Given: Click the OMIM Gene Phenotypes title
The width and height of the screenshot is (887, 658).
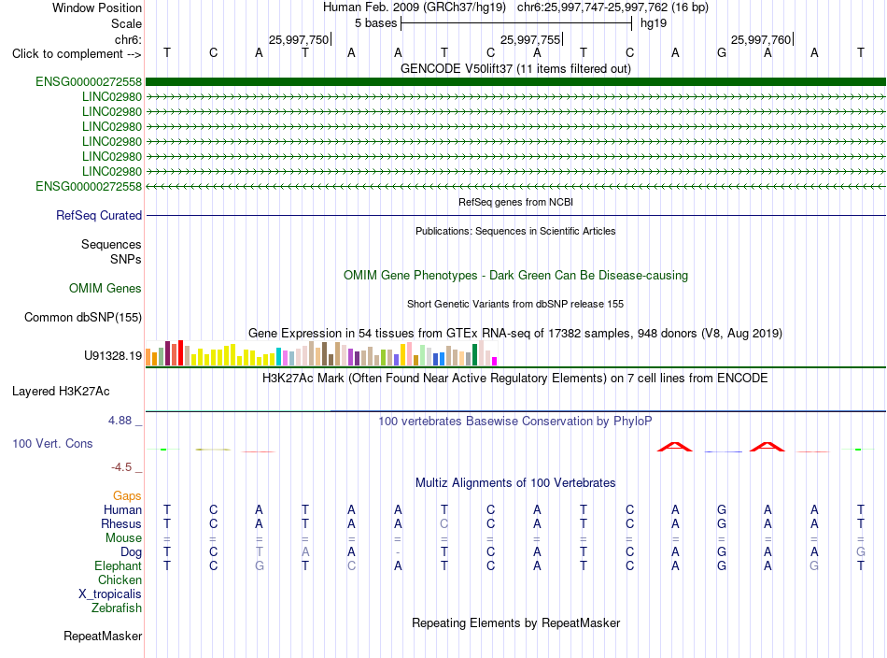Looking at the screenshot, I should pos(515,275).
